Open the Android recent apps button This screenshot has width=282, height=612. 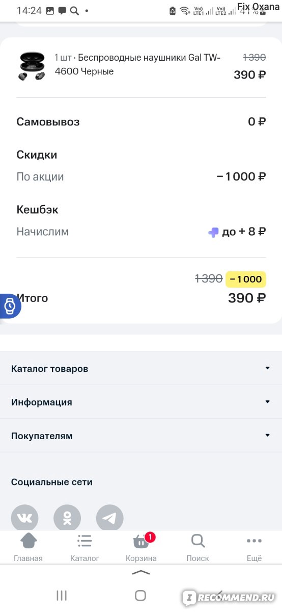click(x=62, y=595)
